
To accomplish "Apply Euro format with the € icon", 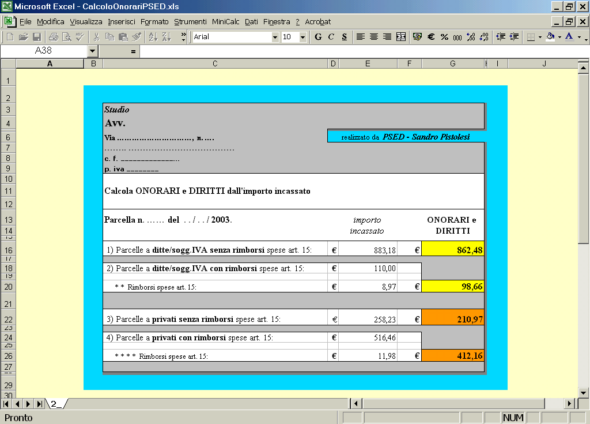I will point(431,37).
